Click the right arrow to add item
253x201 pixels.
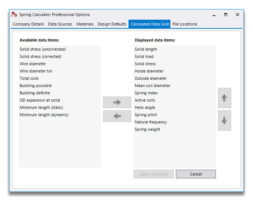click(117, 102)
